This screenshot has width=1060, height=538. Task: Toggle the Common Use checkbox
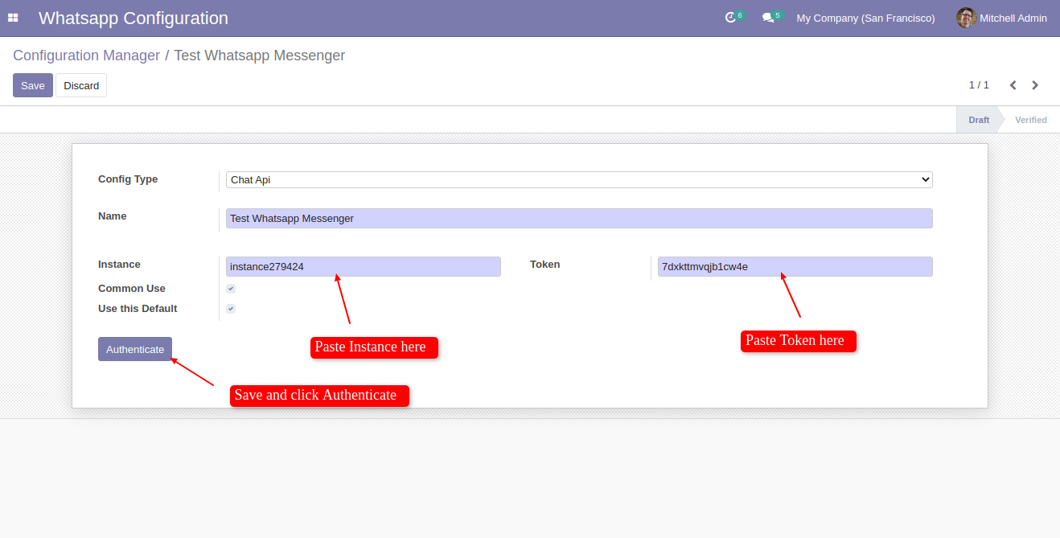231,289
